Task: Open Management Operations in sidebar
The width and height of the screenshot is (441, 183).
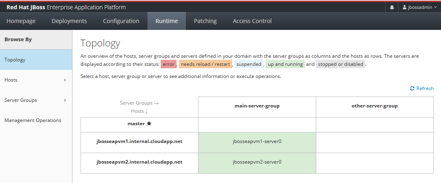Action: (36, 120)
